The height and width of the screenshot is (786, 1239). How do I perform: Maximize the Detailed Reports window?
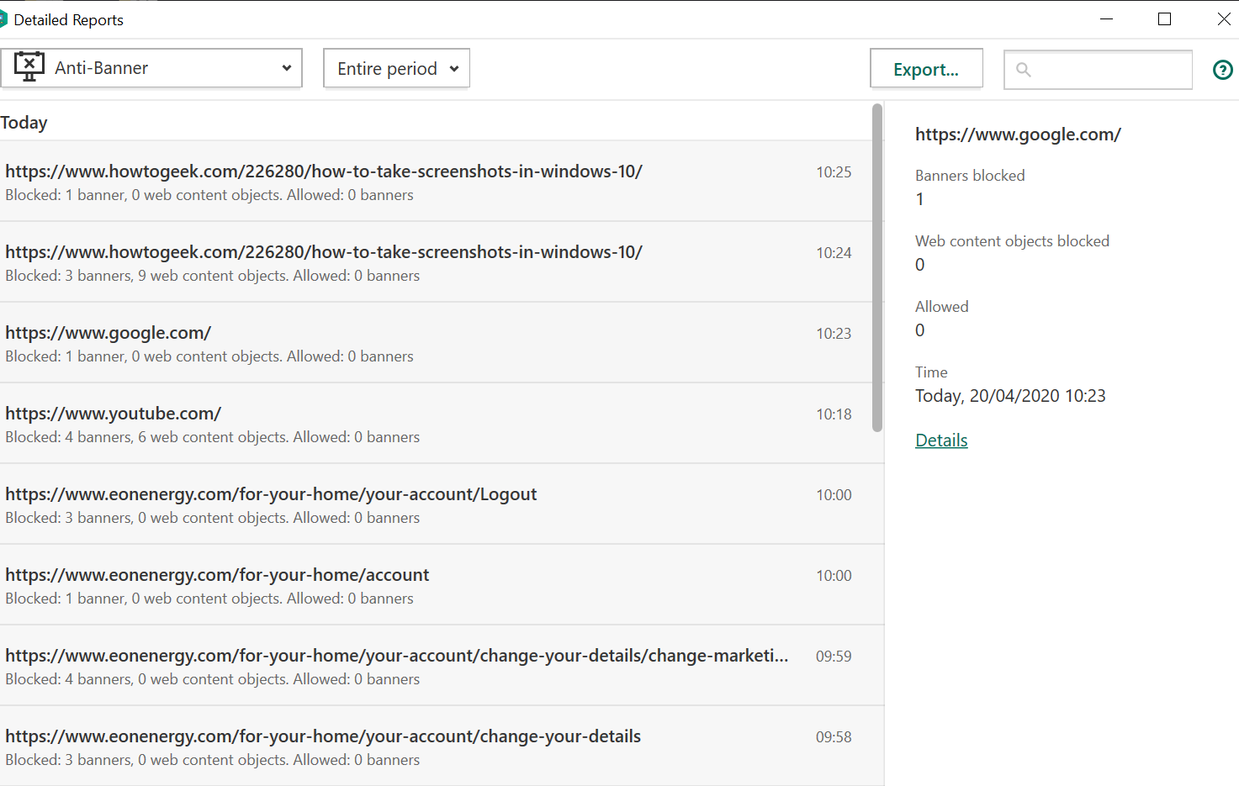[x=1164, y=19]
